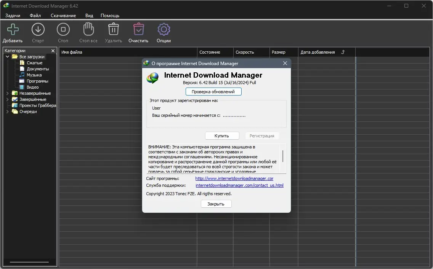Image resolution: width=433 pixels, height=269 pixels.
Task: Click the Музыка note icon
Action: point(22,75)
